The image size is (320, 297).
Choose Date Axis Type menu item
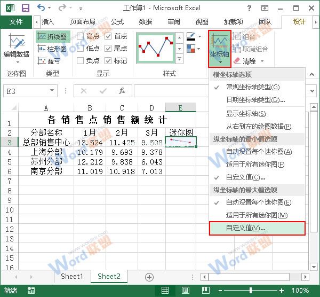[x=257, y=100]
